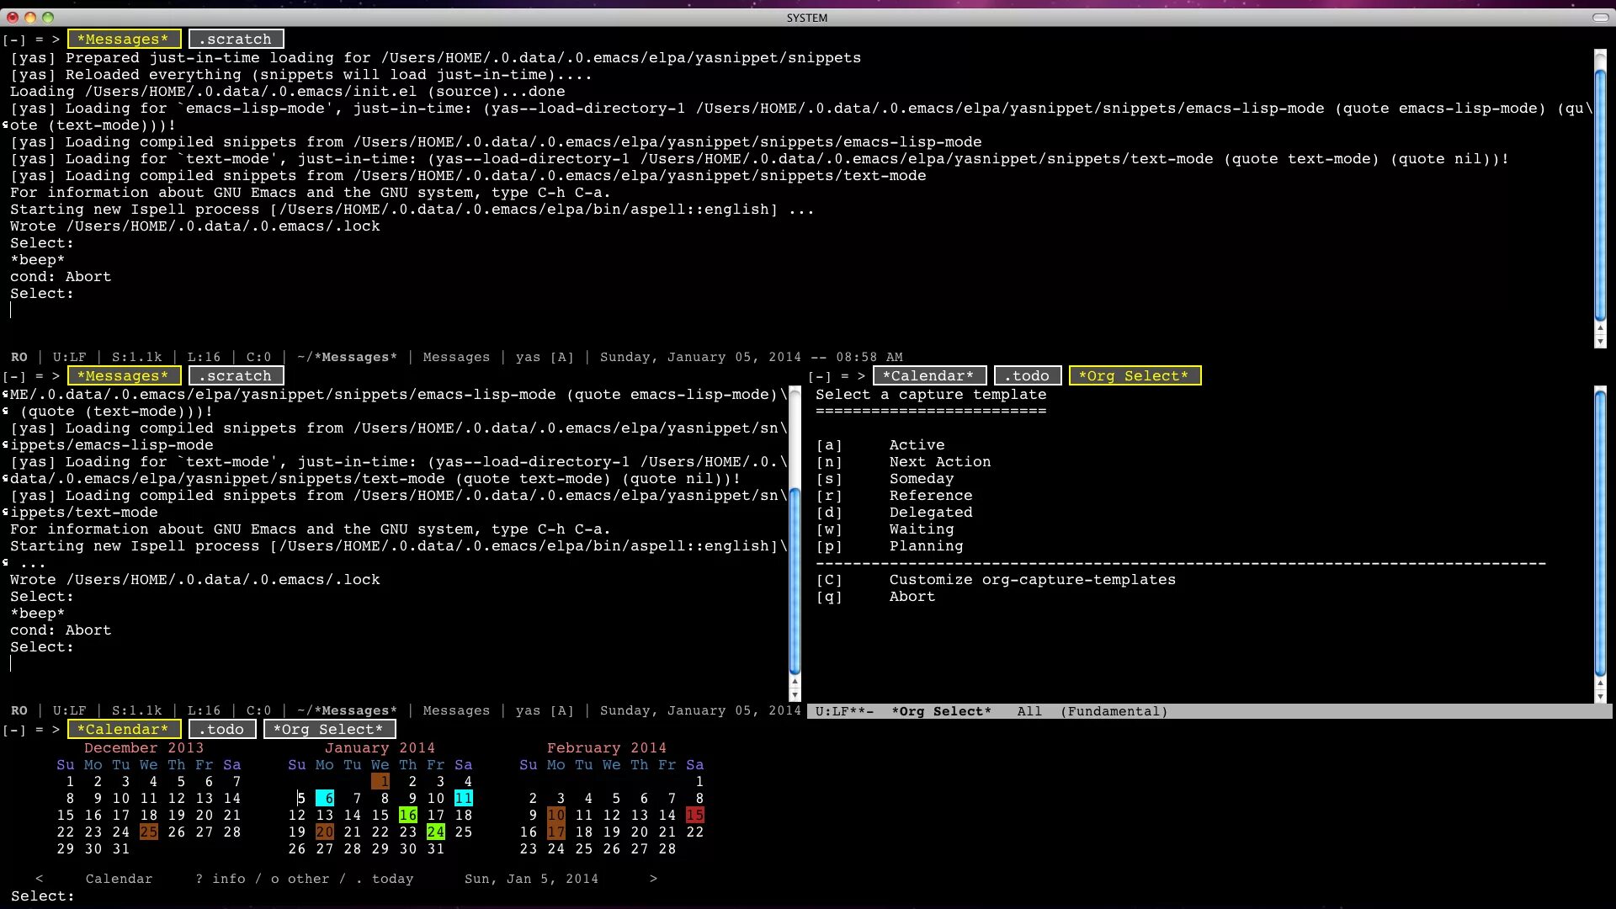Click Calendar link in calendar mode line
This screenshot has height=909, width=1616.
(119, 879)
